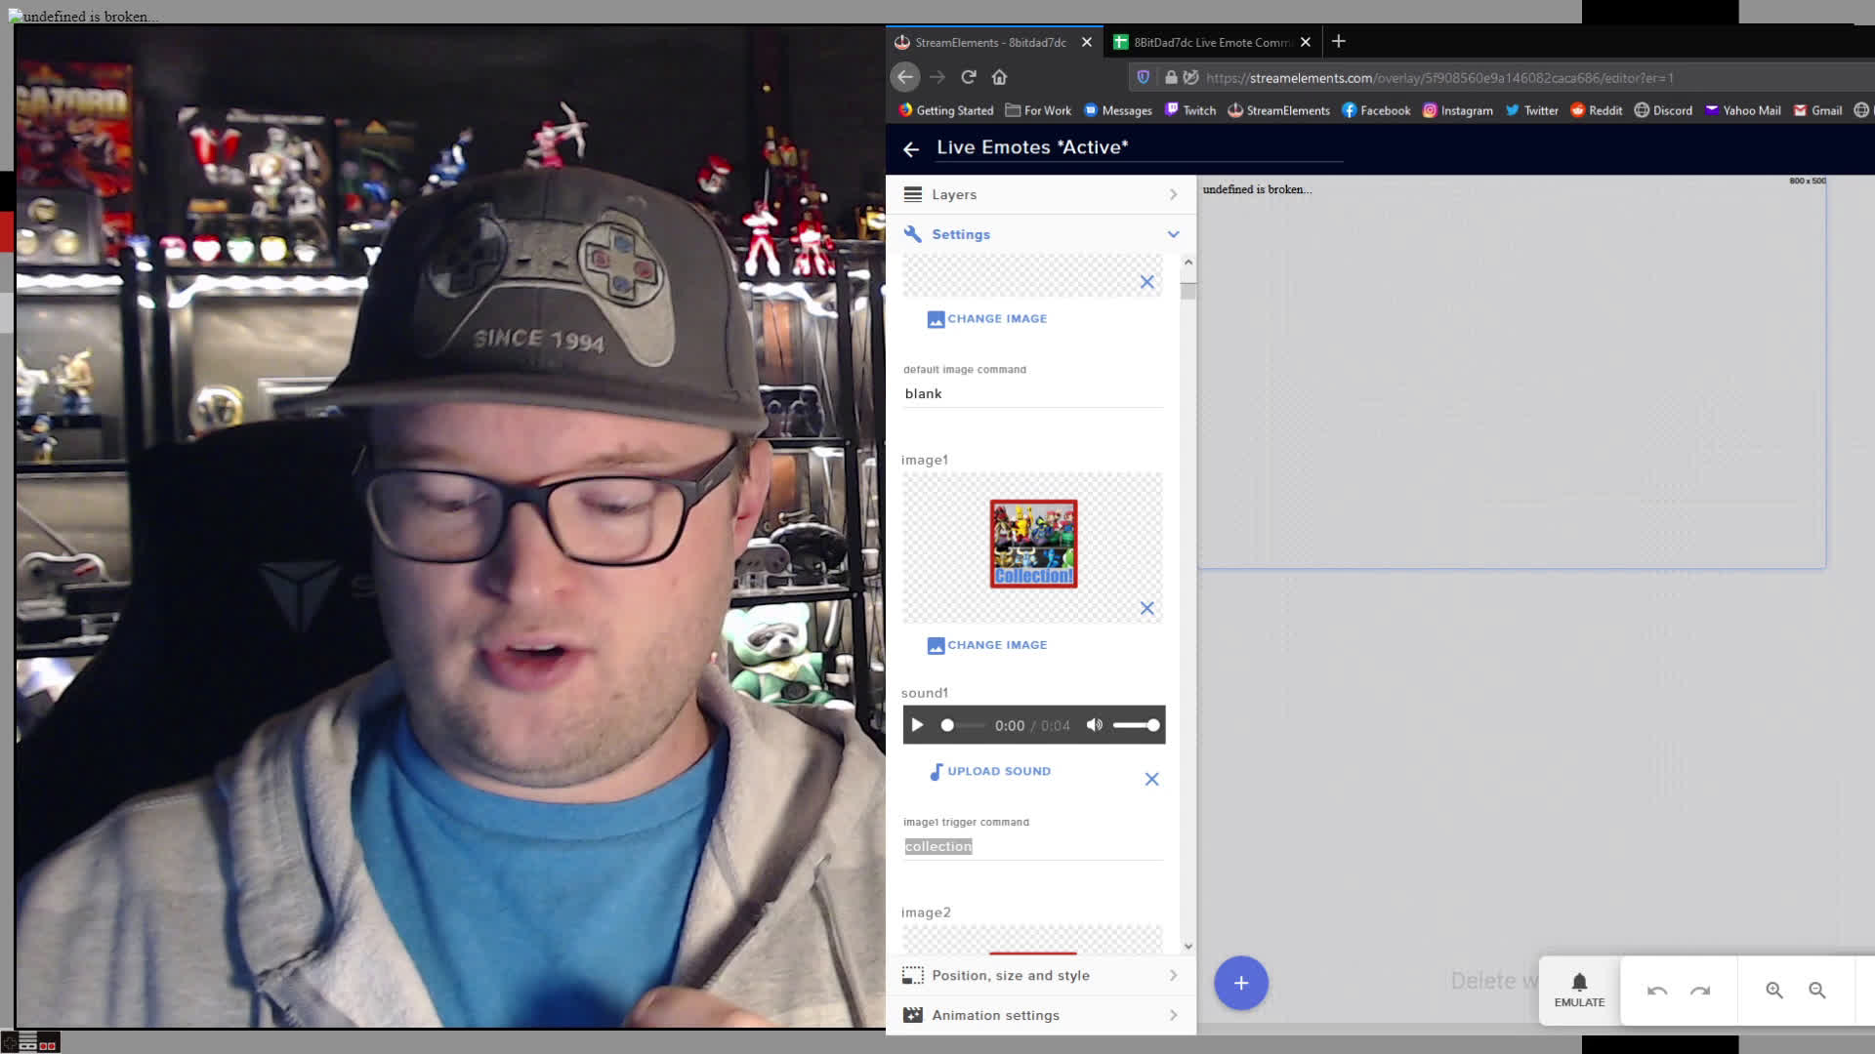
Task: Click the undo arrow icon
Action: click(1657, 991)
